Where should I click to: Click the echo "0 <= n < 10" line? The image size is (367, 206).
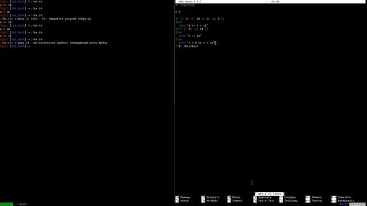[193, 26]
